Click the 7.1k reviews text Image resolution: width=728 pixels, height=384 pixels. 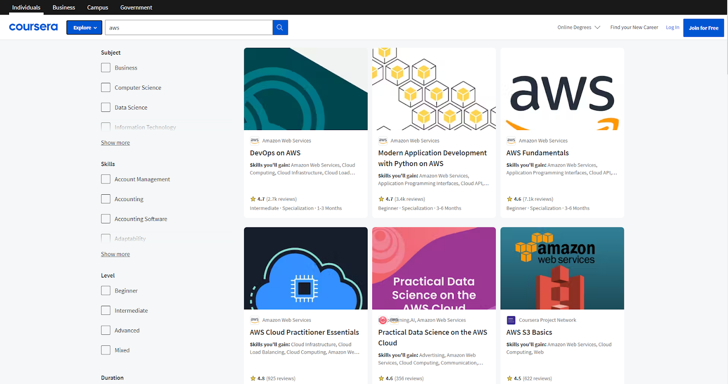pos(538,199)
